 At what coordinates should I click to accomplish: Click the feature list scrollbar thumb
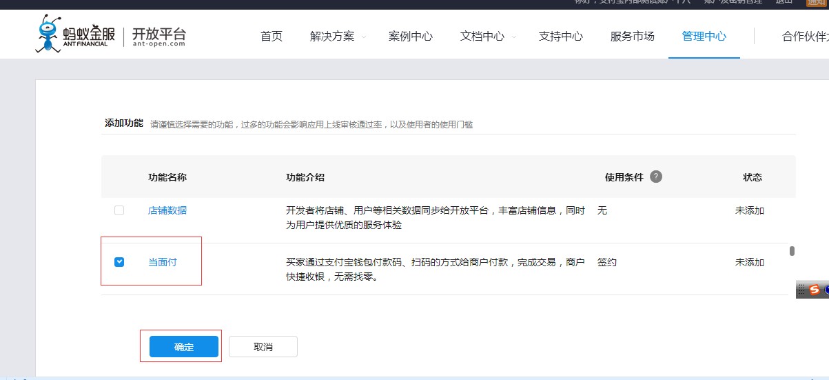click(x=792, y=251)
